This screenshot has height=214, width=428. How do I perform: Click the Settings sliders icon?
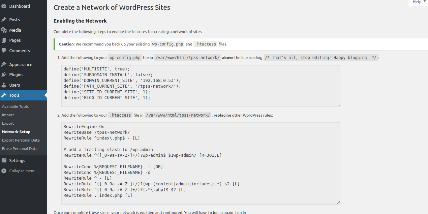coord(4,160)
